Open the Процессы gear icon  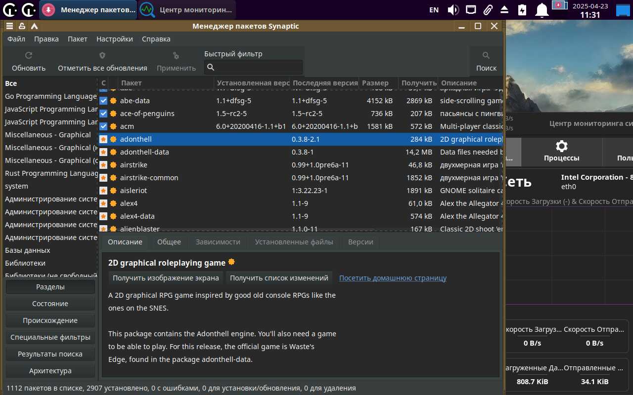click(561, 146)
